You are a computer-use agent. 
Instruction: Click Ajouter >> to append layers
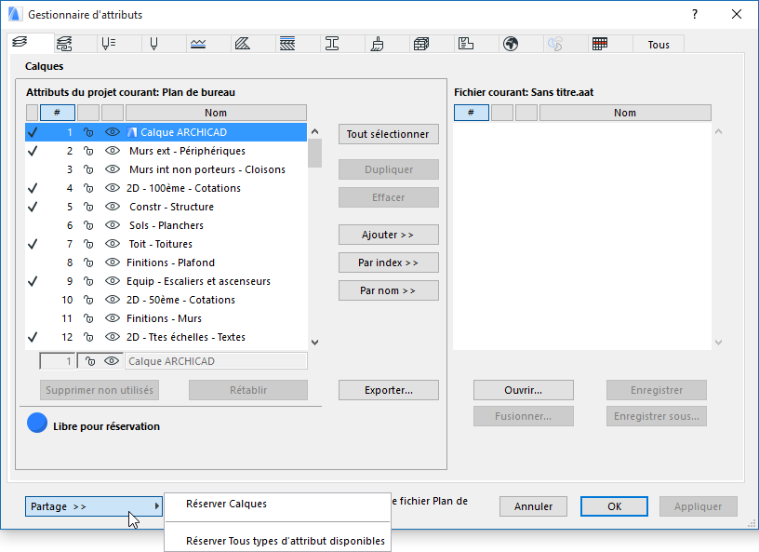point(389,235)
